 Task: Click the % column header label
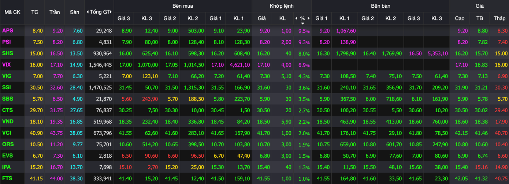click(x=302, y=18)
